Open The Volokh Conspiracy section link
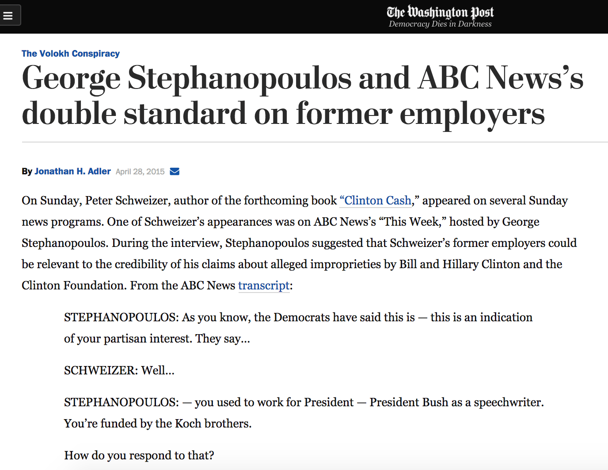 click(x=71, y=54)
